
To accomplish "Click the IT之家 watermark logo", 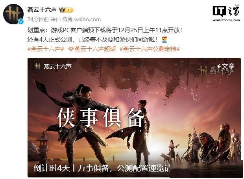I will click(x=226, y=11).
